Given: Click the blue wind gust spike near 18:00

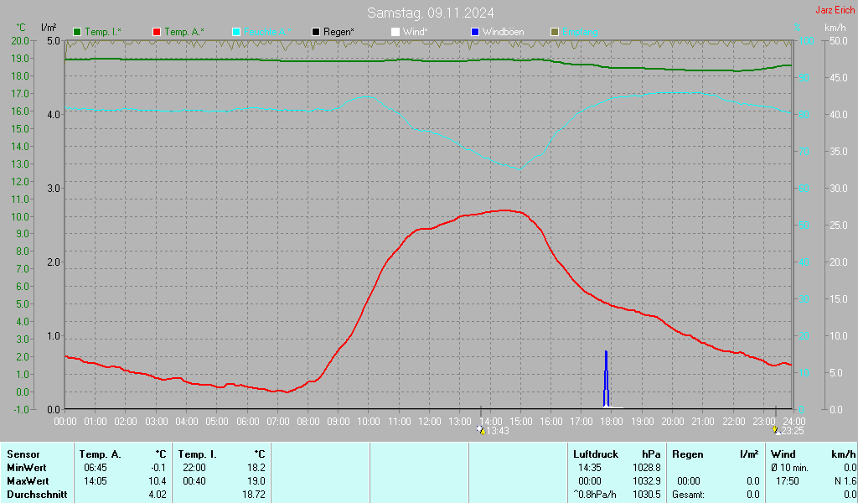Looking at the screenshot, I should (606, 379).
